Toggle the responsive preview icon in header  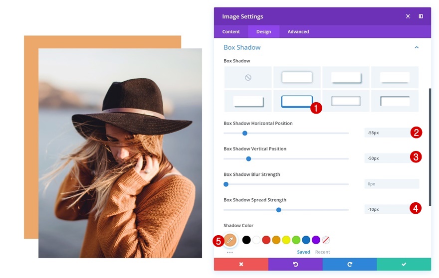tap(408, 16)
